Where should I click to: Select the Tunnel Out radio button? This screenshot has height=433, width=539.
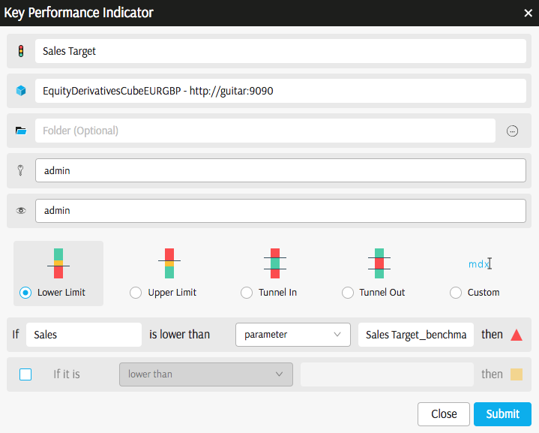point(348,293)
